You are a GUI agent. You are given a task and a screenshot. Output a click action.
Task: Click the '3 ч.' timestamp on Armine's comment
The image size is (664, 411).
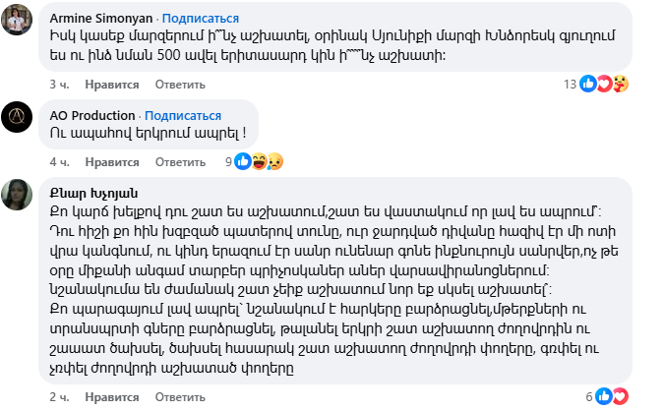58,85
